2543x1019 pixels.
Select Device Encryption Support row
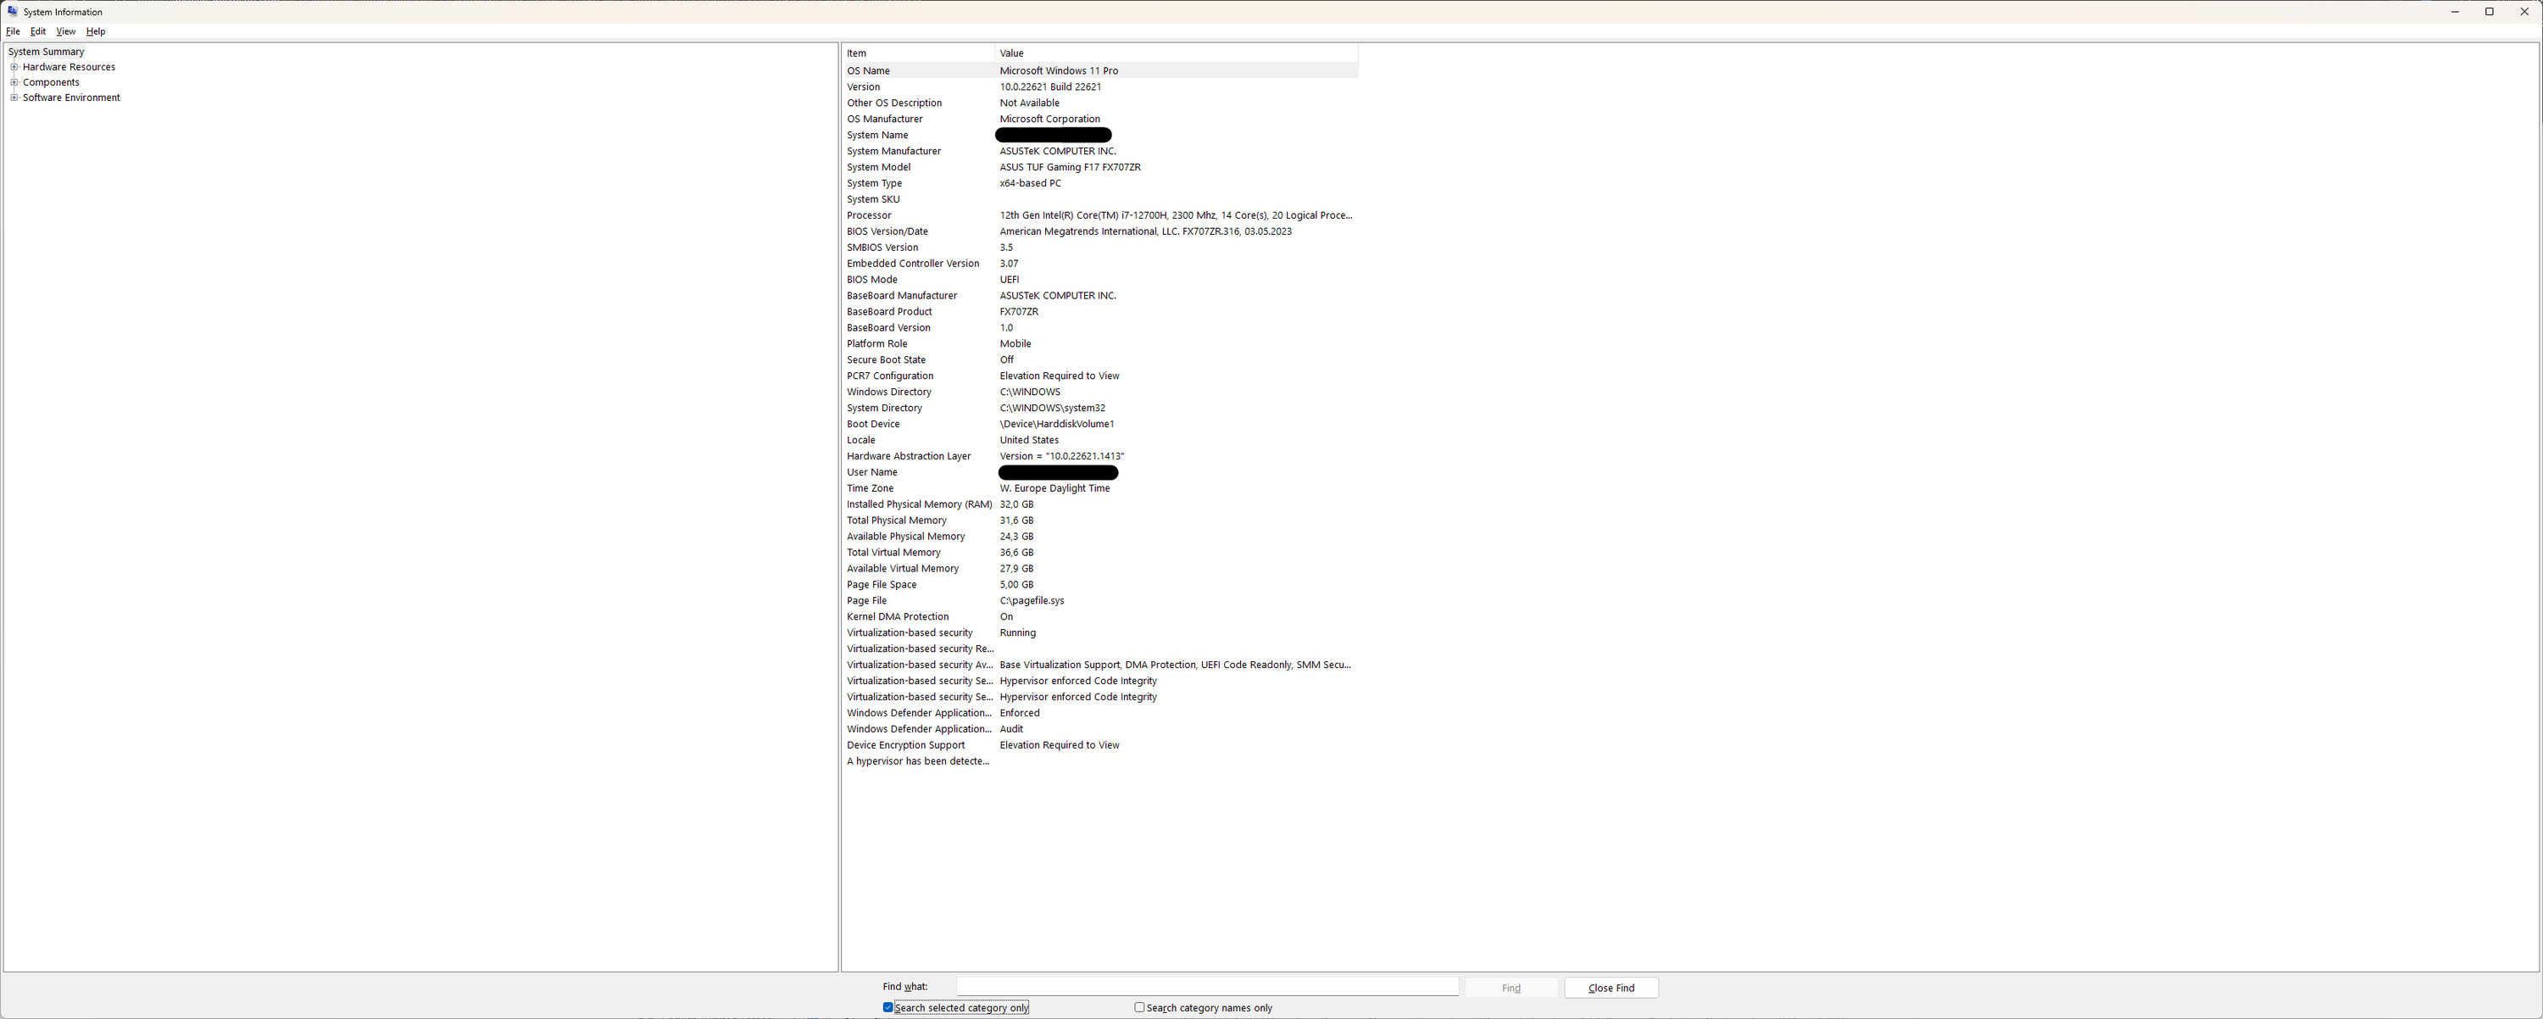coord(1101,744)
